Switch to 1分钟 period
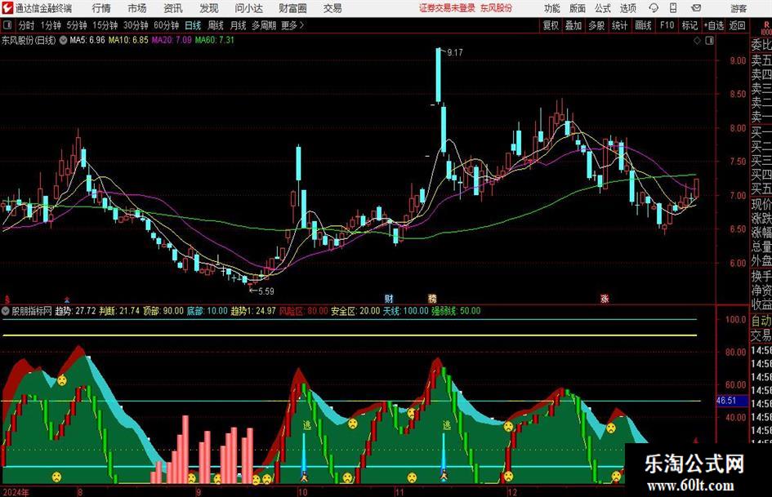 click(51, 25)
